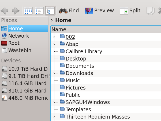Open Find with the binoculars button
The image size is (161, 121).
(x=69, y=11)
